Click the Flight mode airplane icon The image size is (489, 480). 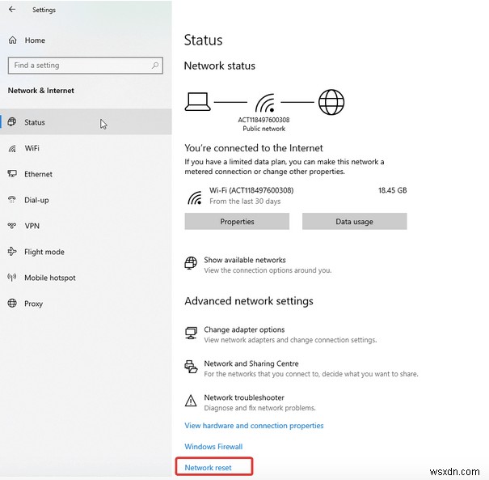pyautogui.click(x=12, y=251)
